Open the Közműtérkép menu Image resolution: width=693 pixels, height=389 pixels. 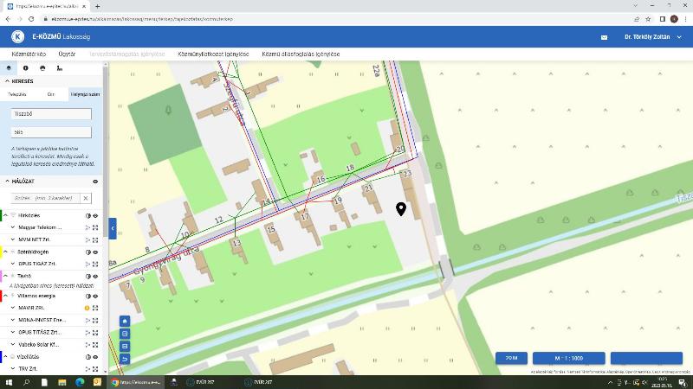click(x=29, y=54)
